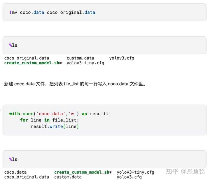Click the Chinese markdown text about coco.data
The height and width of the screenshot is (180, 210).
pyautogui.click(x=75, y=84)
